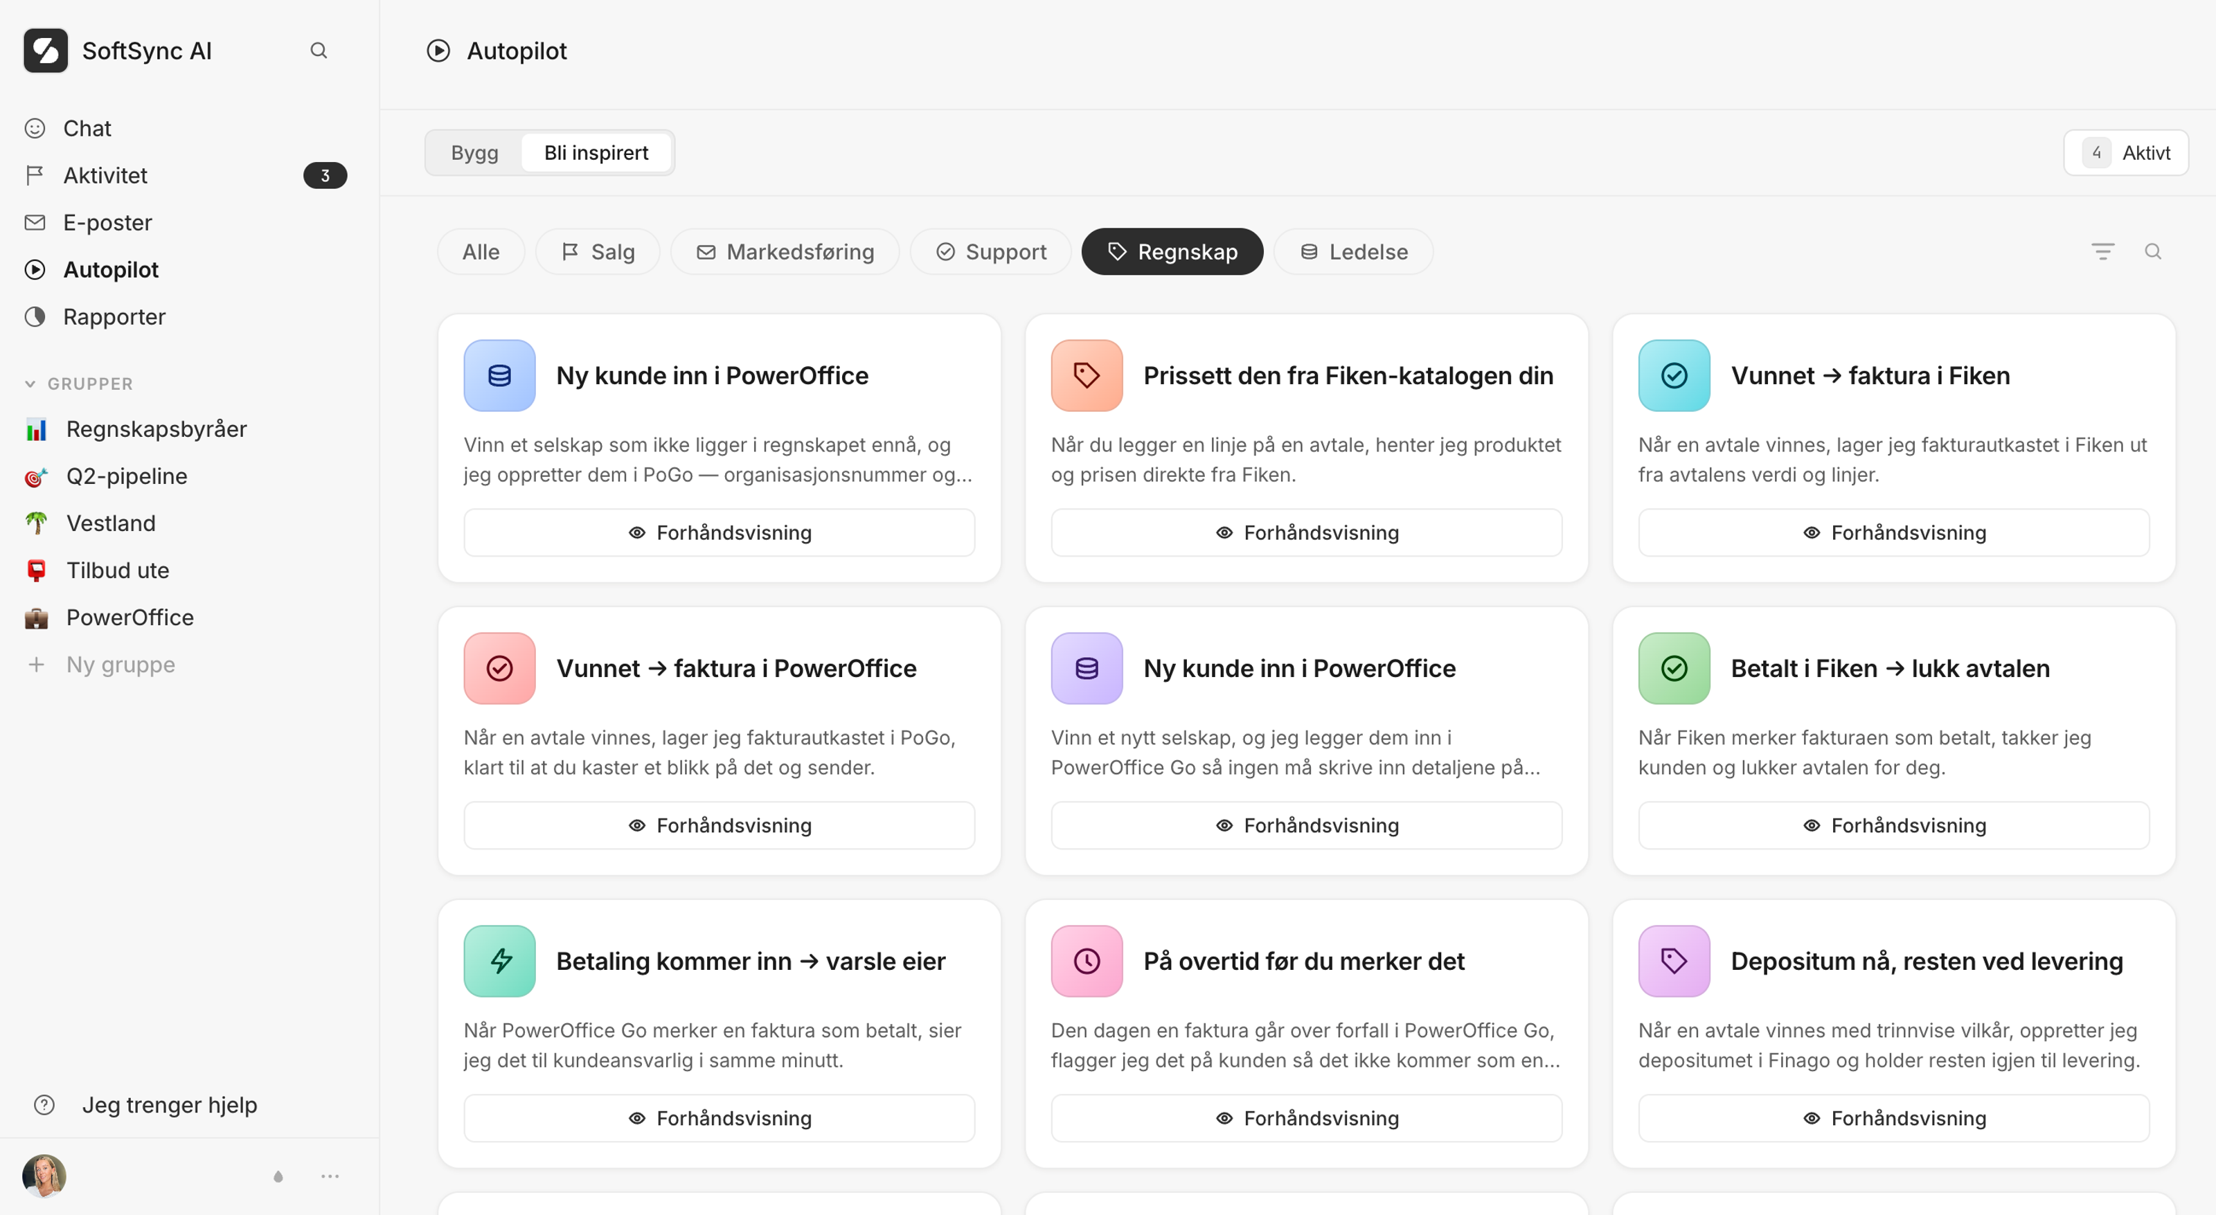Filter by Salg category

[598, 252]
